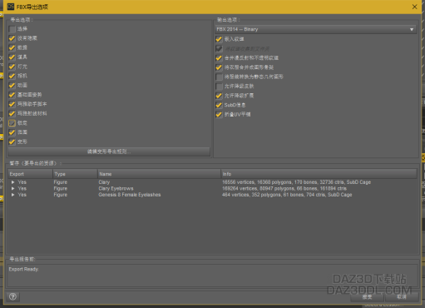Uncheck 嵌入纹理 (Embed Textures)
The height and width of the screenshot is (308, 425).
coord(219,39)
